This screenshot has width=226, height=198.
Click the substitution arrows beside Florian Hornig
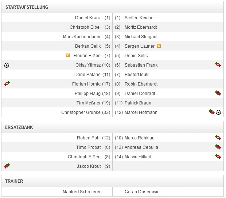pyautogui.click(x=7, y=84)
